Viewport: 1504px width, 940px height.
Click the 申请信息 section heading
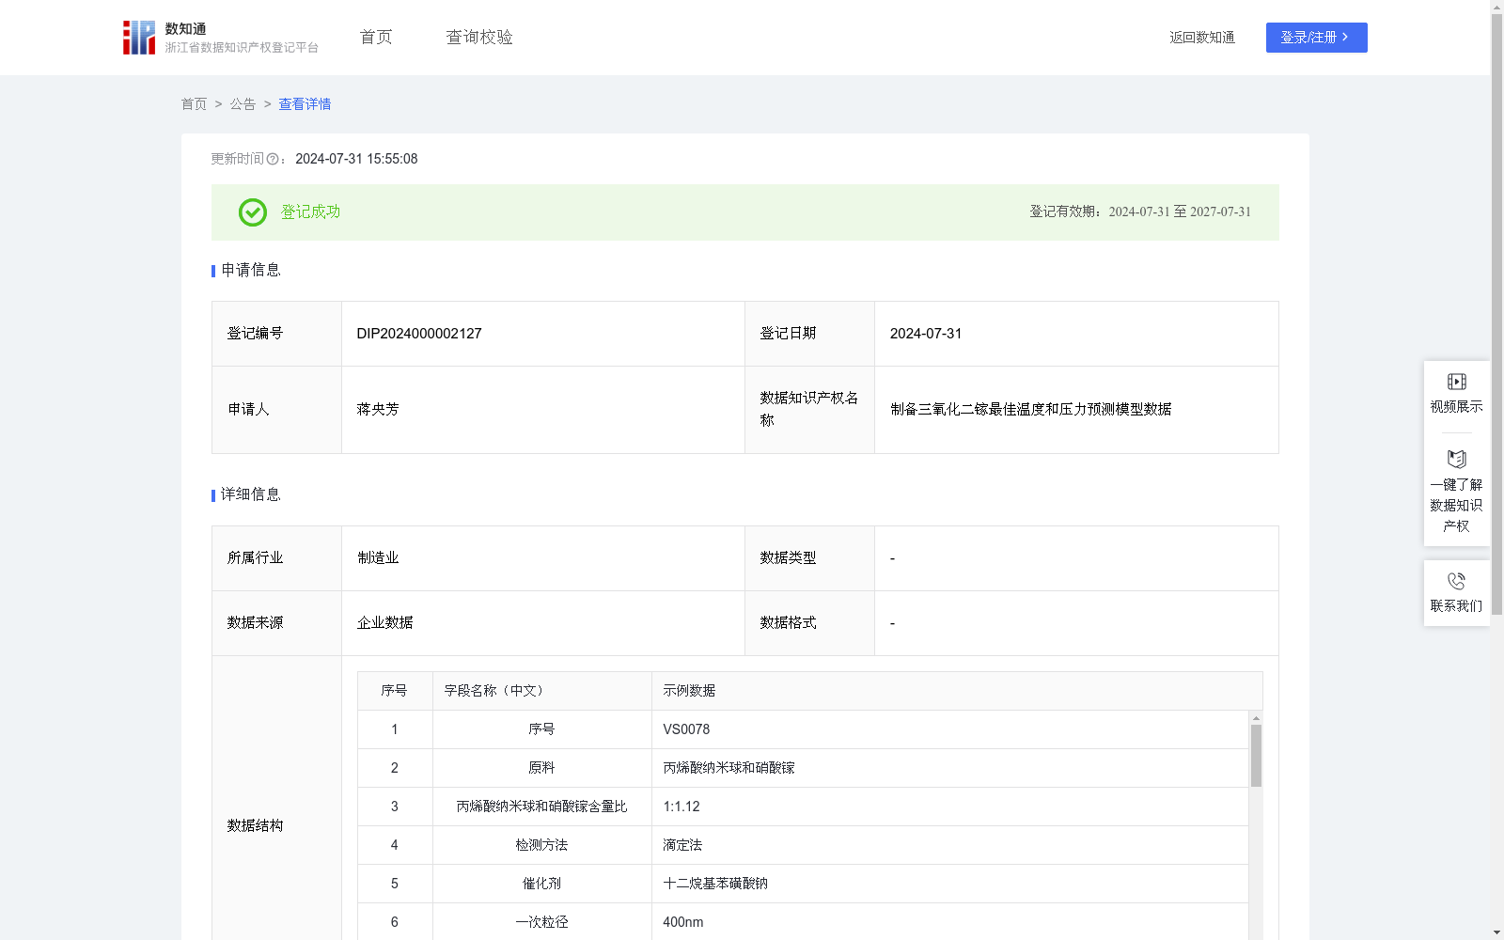click(251, 270)
